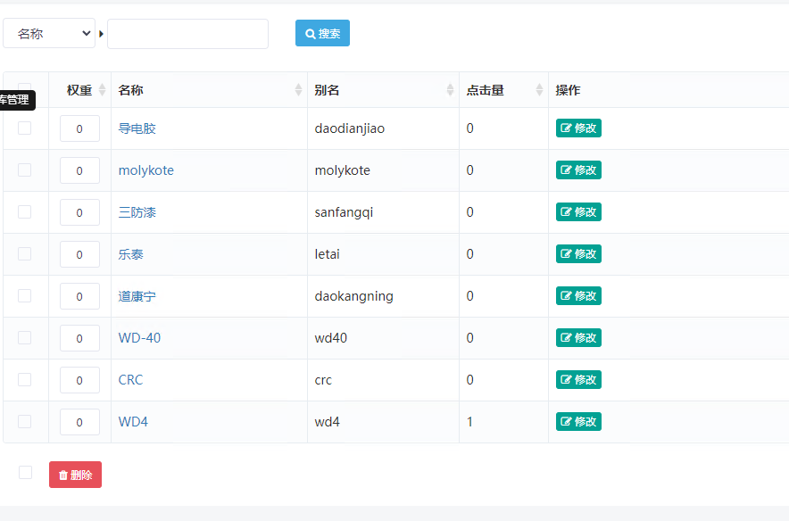The height and width of the screenshot is (521, 789).
Task: Edit the WD-40 entry via 修改
Action: [578, 337]
